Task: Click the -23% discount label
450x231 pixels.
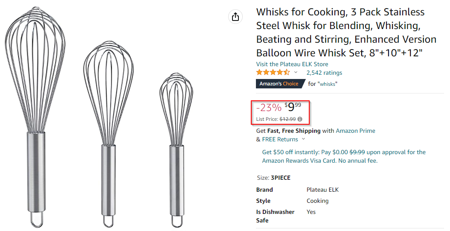Action: click(269, 108)
